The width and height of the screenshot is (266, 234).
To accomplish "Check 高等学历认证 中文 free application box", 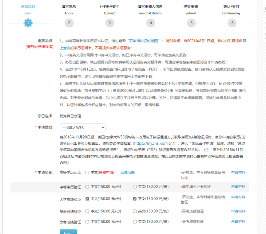I will click(x=87, y=173).
